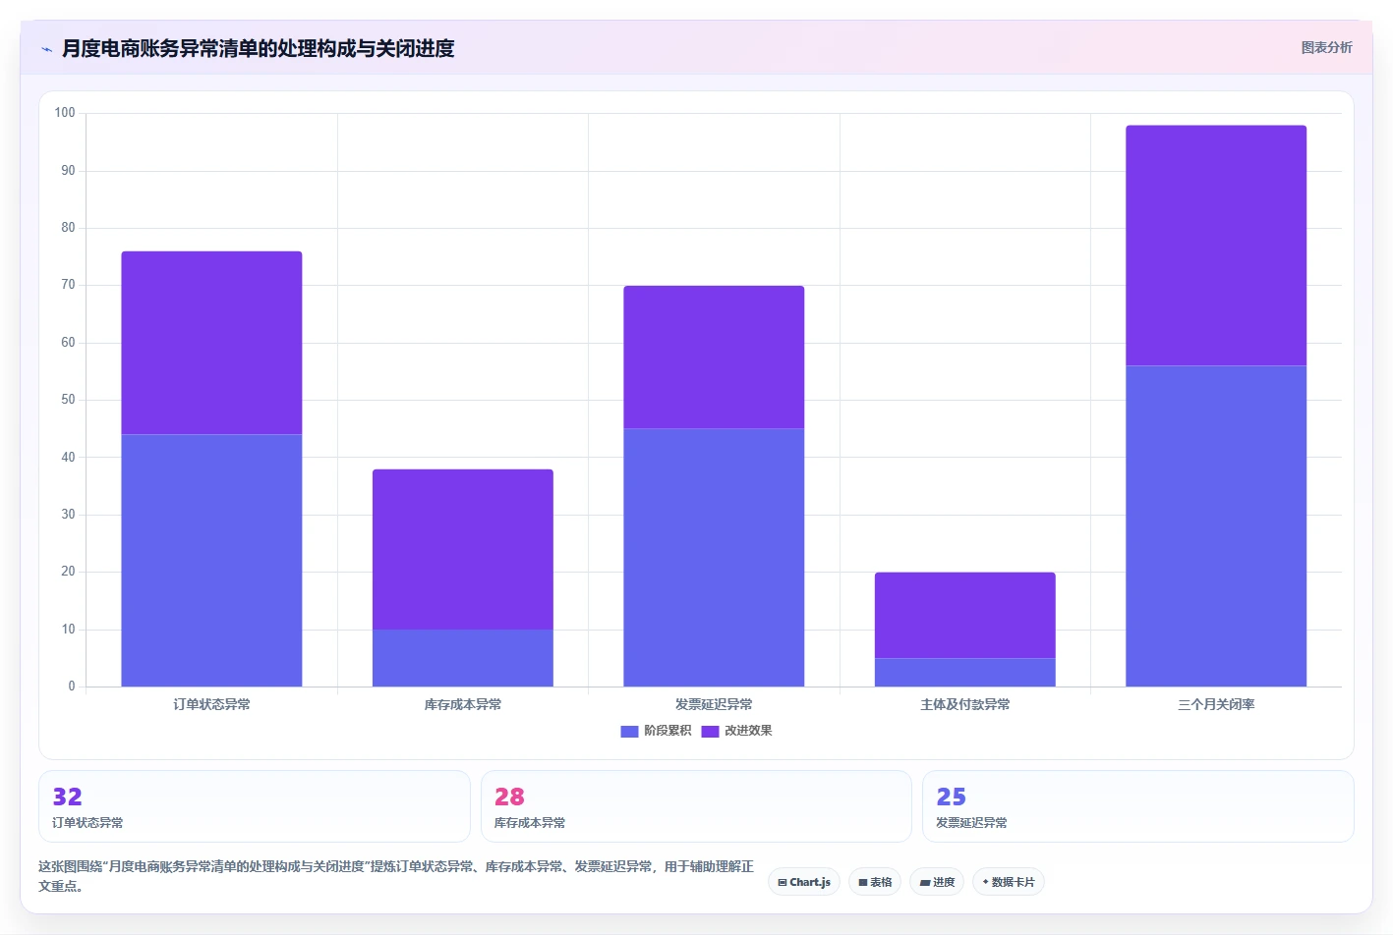Viewport: 1393px width, 935px height.
Task: Select the purple 改进效果 bar segment for 订单状态异常
Action: tap(211, 343)
